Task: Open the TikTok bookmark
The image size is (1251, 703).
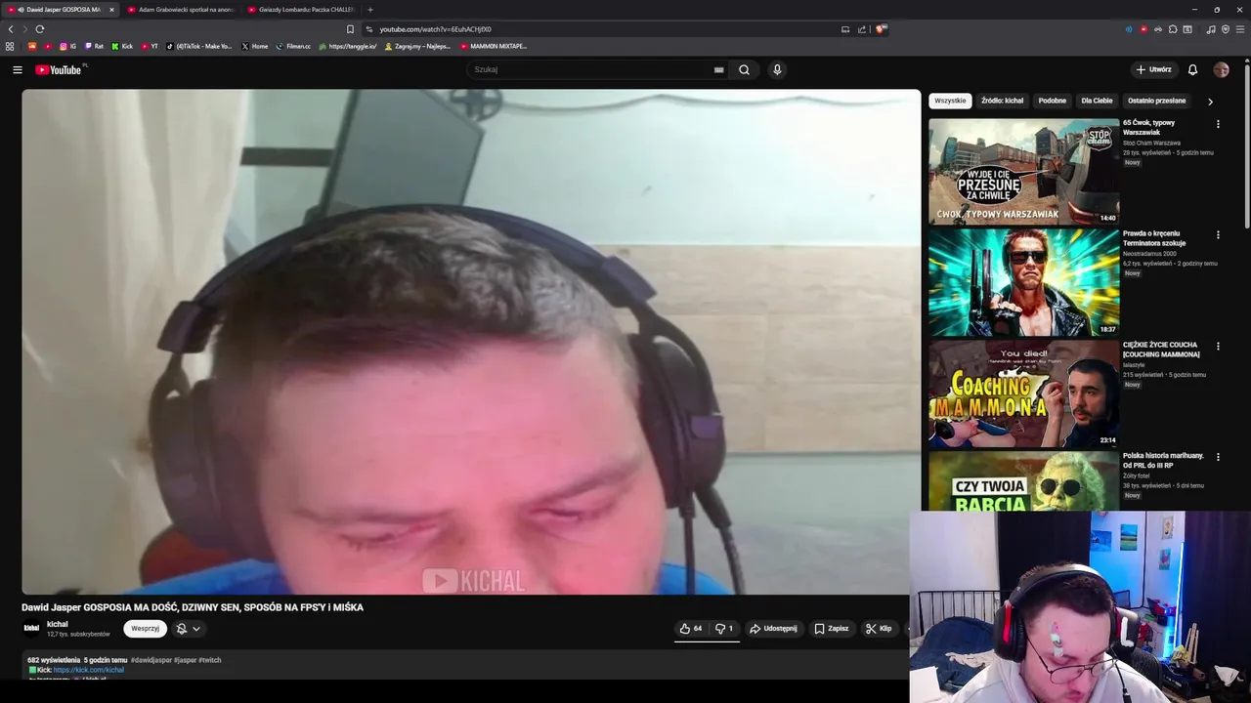Action: pos(199,46)
